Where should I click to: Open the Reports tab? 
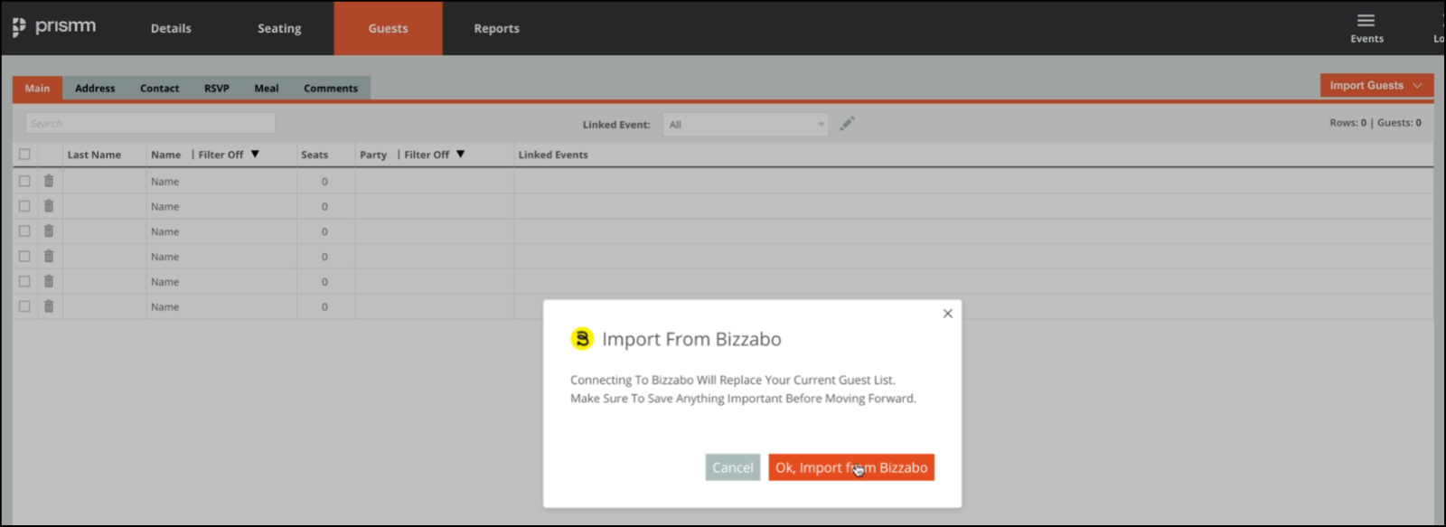click(x=496, y=28)
